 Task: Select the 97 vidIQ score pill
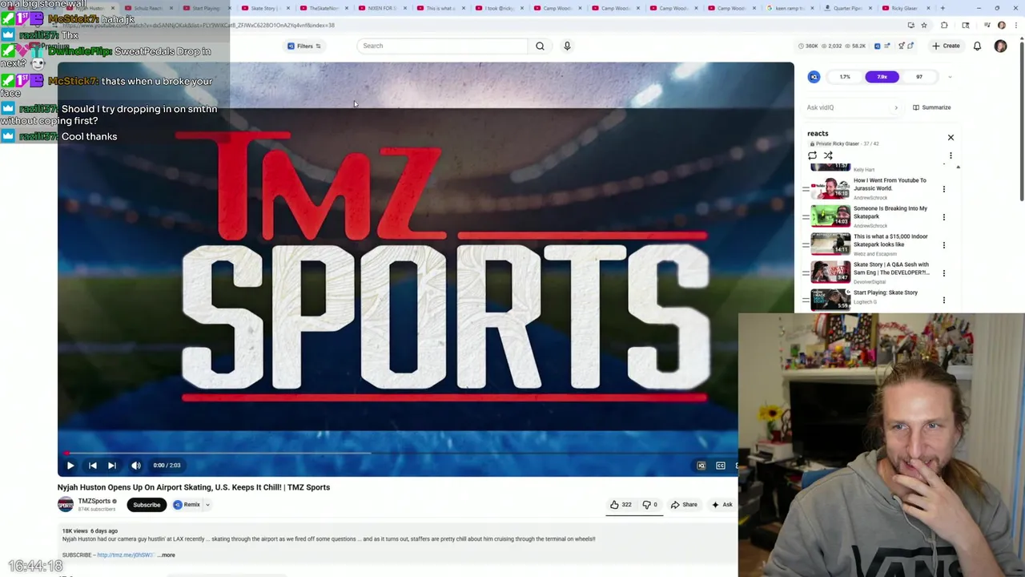coord(918,77)
